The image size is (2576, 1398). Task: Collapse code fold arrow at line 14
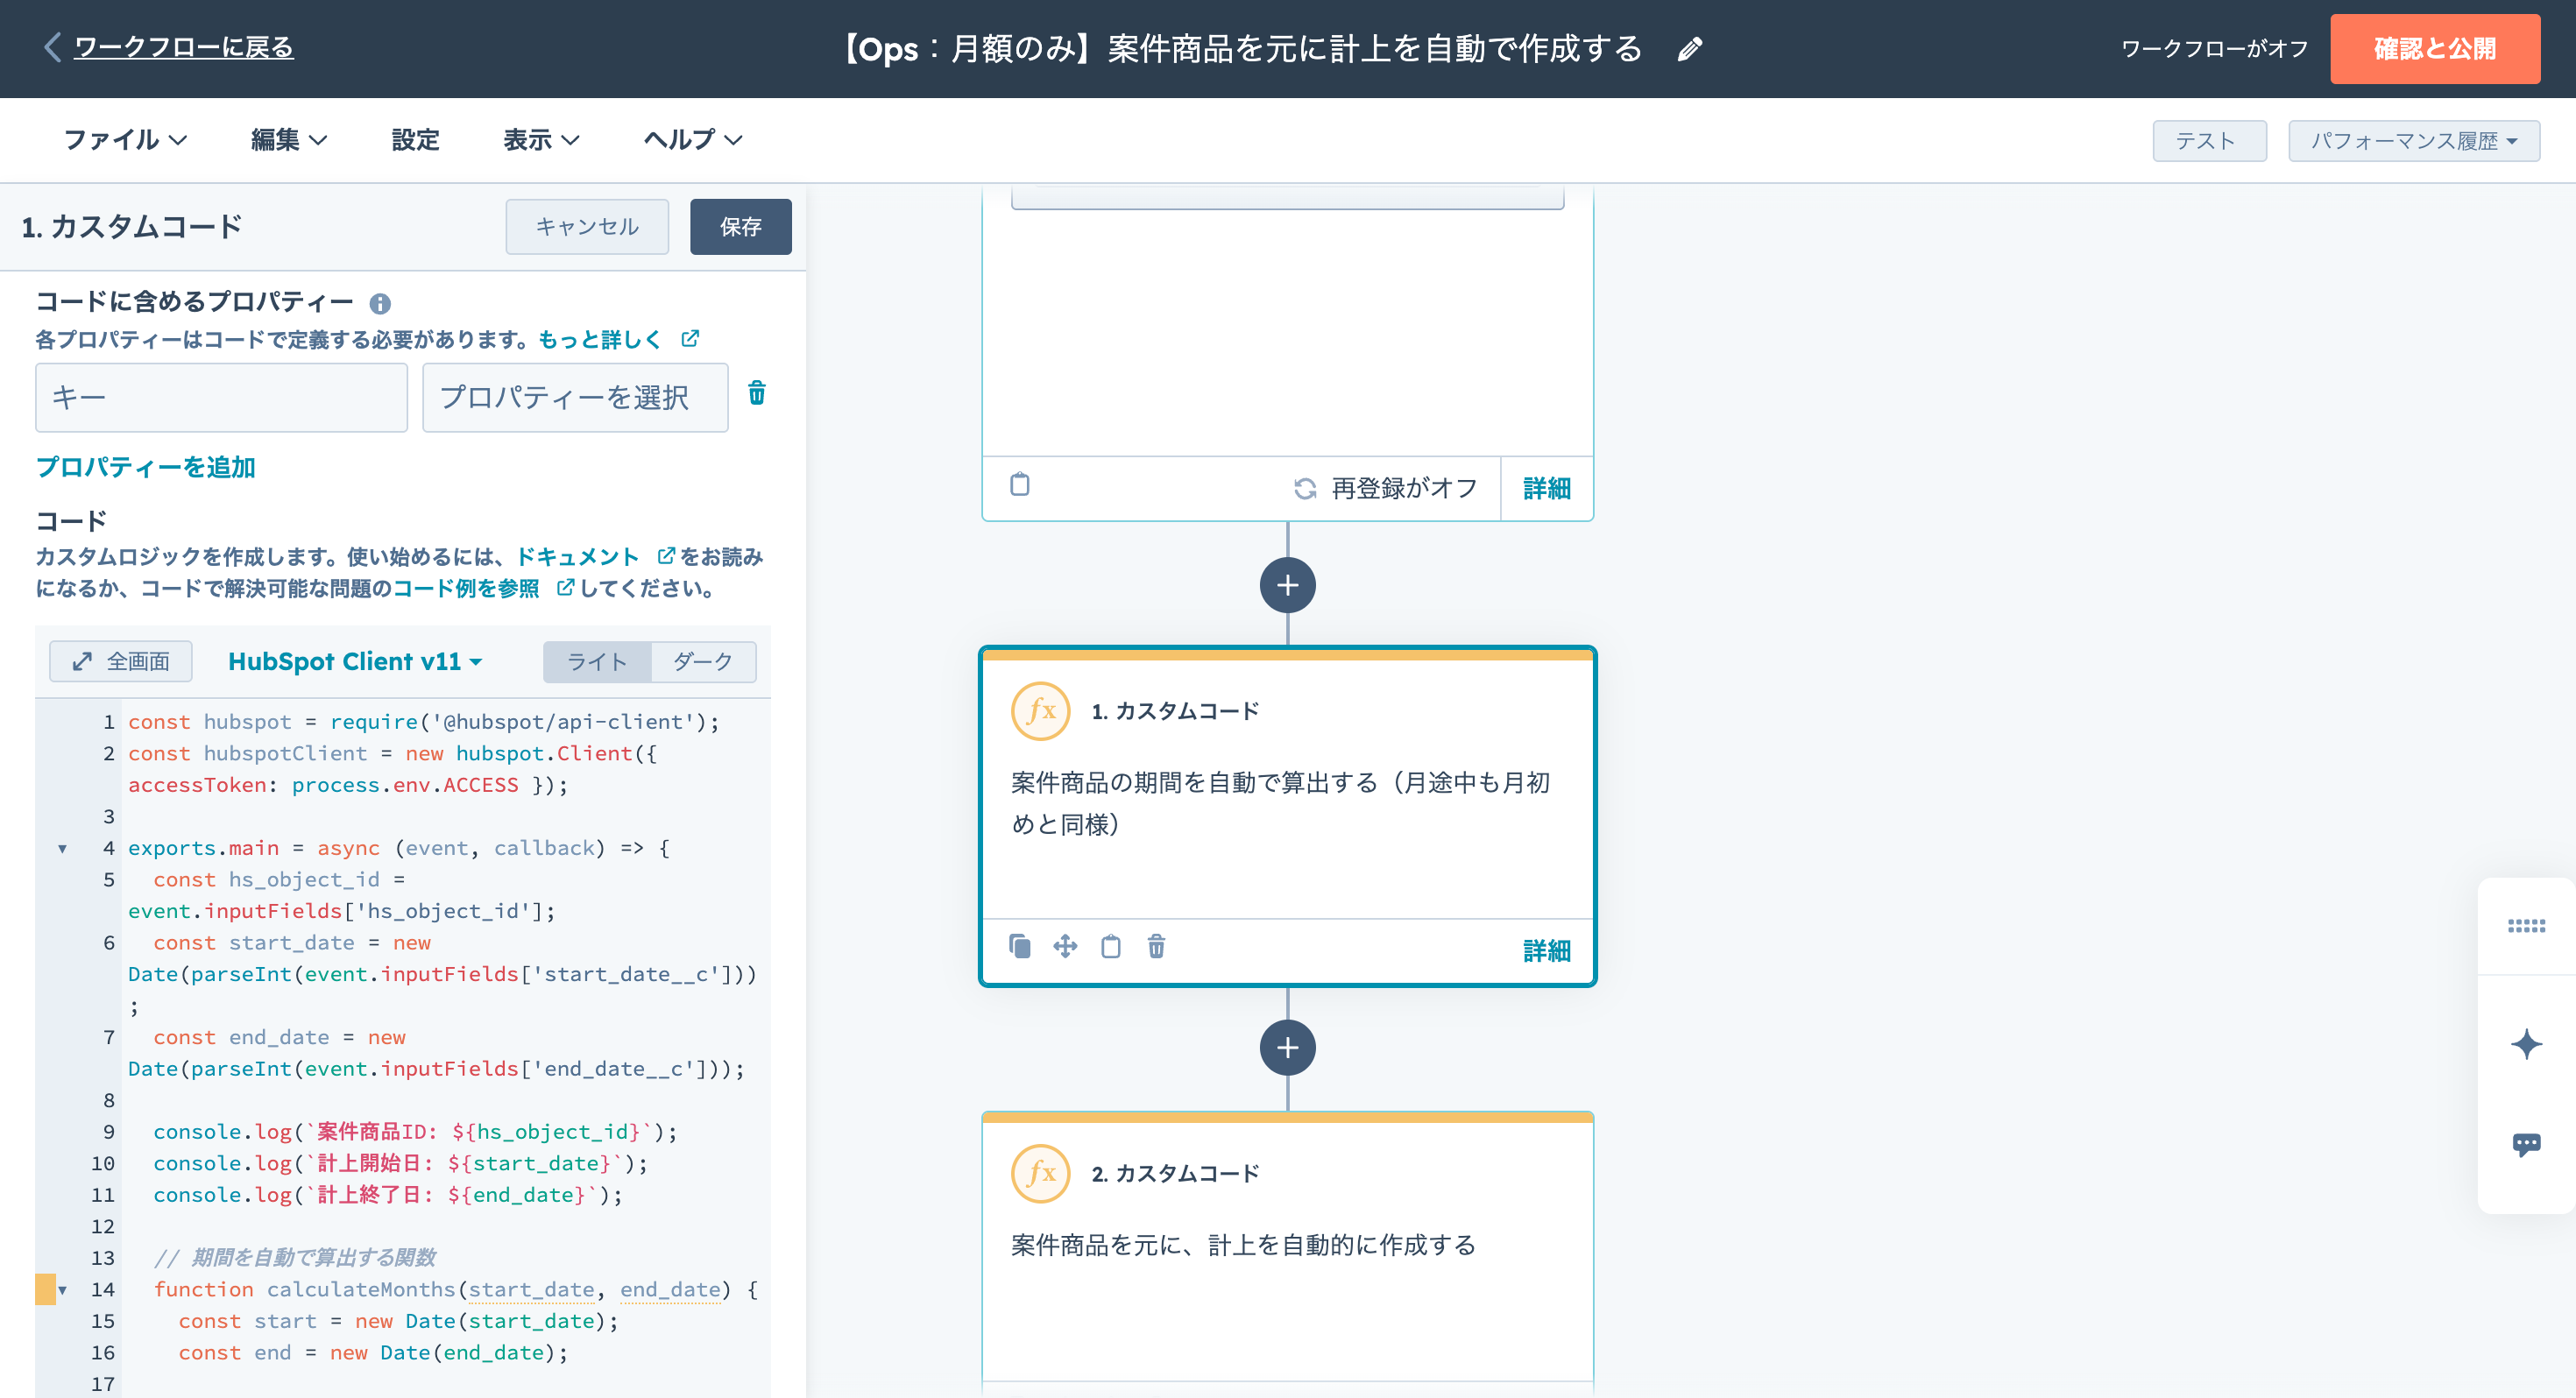pyautogui.click(x=62, y=1290)
